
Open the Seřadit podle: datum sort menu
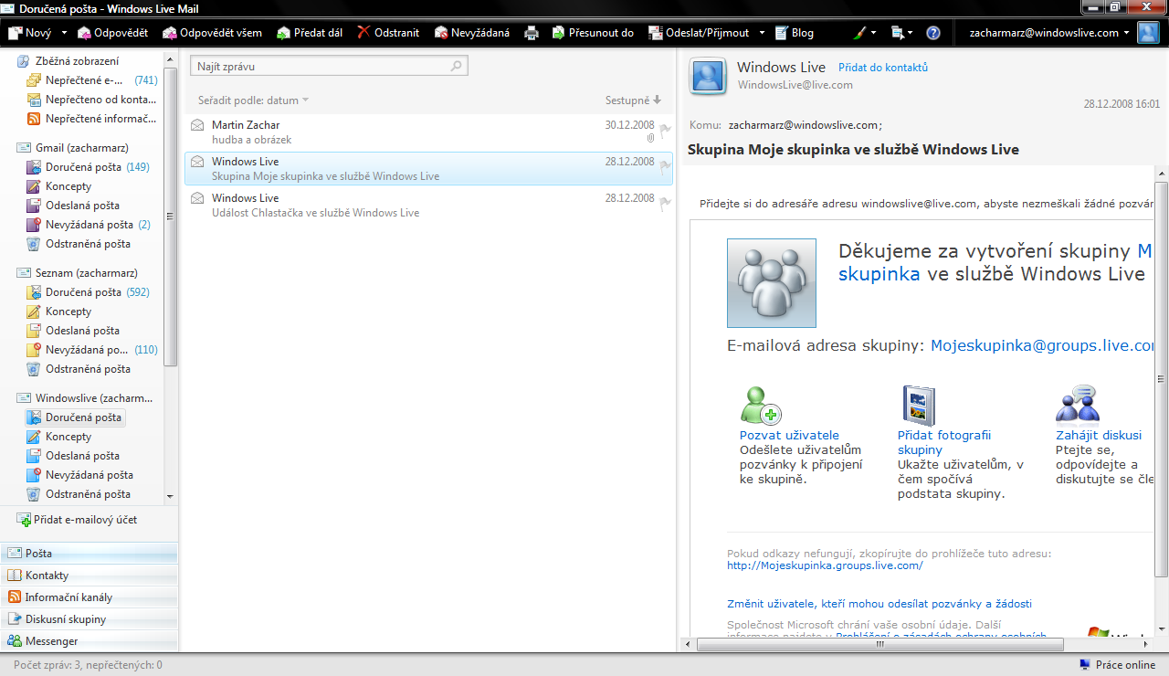(x=253, y=100)
